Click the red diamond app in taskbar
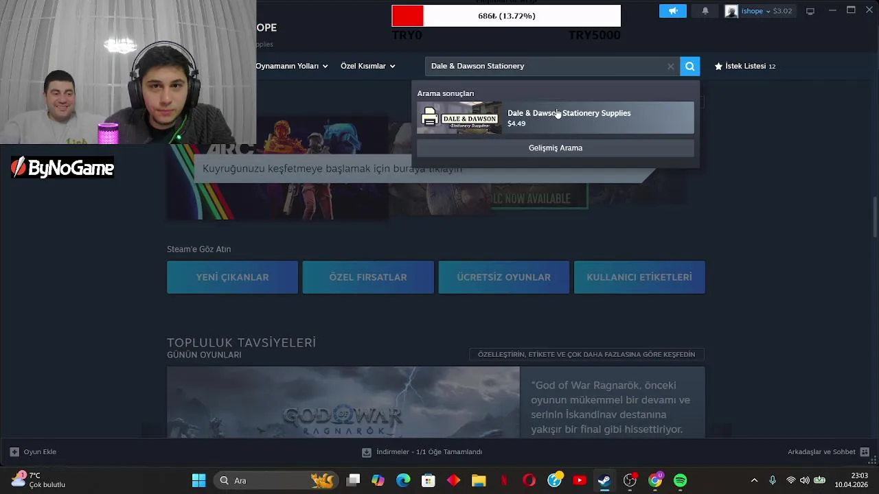This screenshot has width=879, height=494. tap(453, 480)
